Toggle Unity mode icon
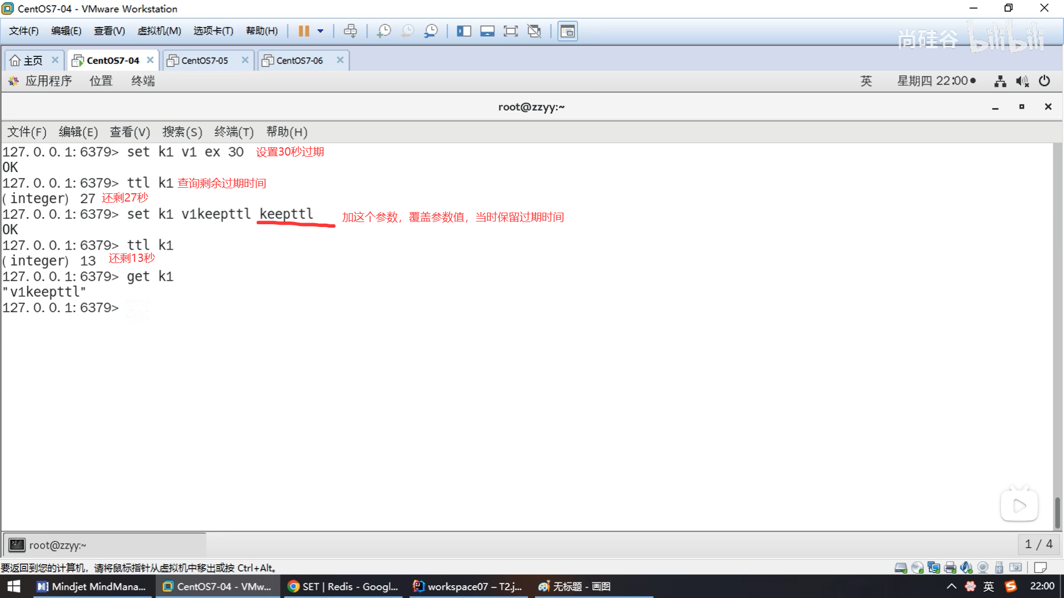Viewport: 1064px width, 598px height. tap(534, 31)
